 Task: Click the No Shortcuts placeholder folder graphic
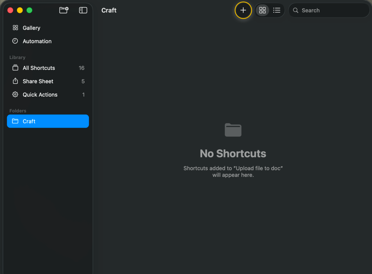[233, 130]
